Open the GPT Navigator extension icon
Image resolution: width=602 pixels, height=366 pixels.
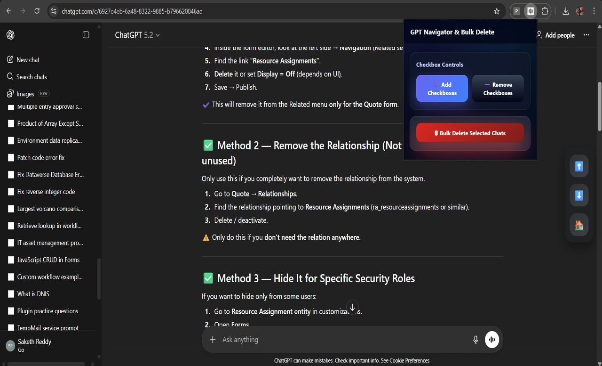pos(531,11)
